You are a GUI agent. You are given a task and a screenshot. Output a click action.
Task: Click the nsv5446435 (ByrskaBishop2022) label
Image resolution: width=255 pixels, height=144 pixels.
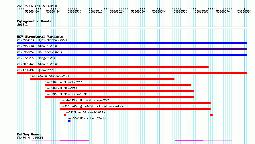(84, 100)
